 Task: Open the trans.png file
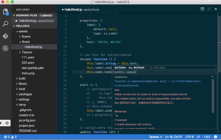pyautogui.click(x=28, y=73)
